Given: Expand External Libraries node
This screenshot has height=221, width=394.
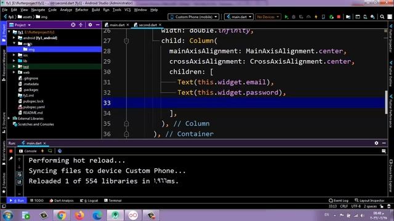Looking at the screenshot, I should [9, 118].
